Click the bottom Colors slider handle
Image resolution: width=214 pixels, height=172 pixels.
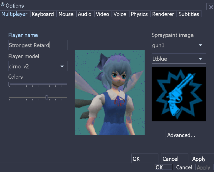pyautogui.click(x=47, y=97)
